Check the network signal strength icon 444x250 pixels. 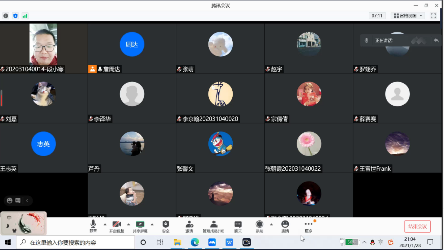[25, 16]
